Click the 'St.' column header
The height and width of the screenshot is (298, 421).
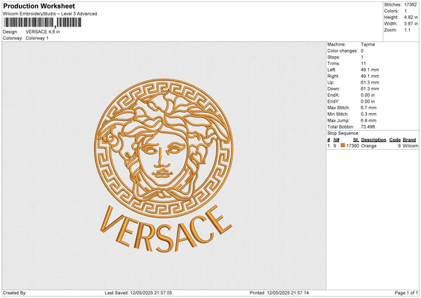tap(356, 140)
